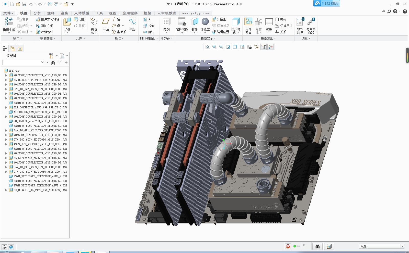Toggle Exploded View (分解图)
Screen dimensions: 409x253
click(219, 20)
